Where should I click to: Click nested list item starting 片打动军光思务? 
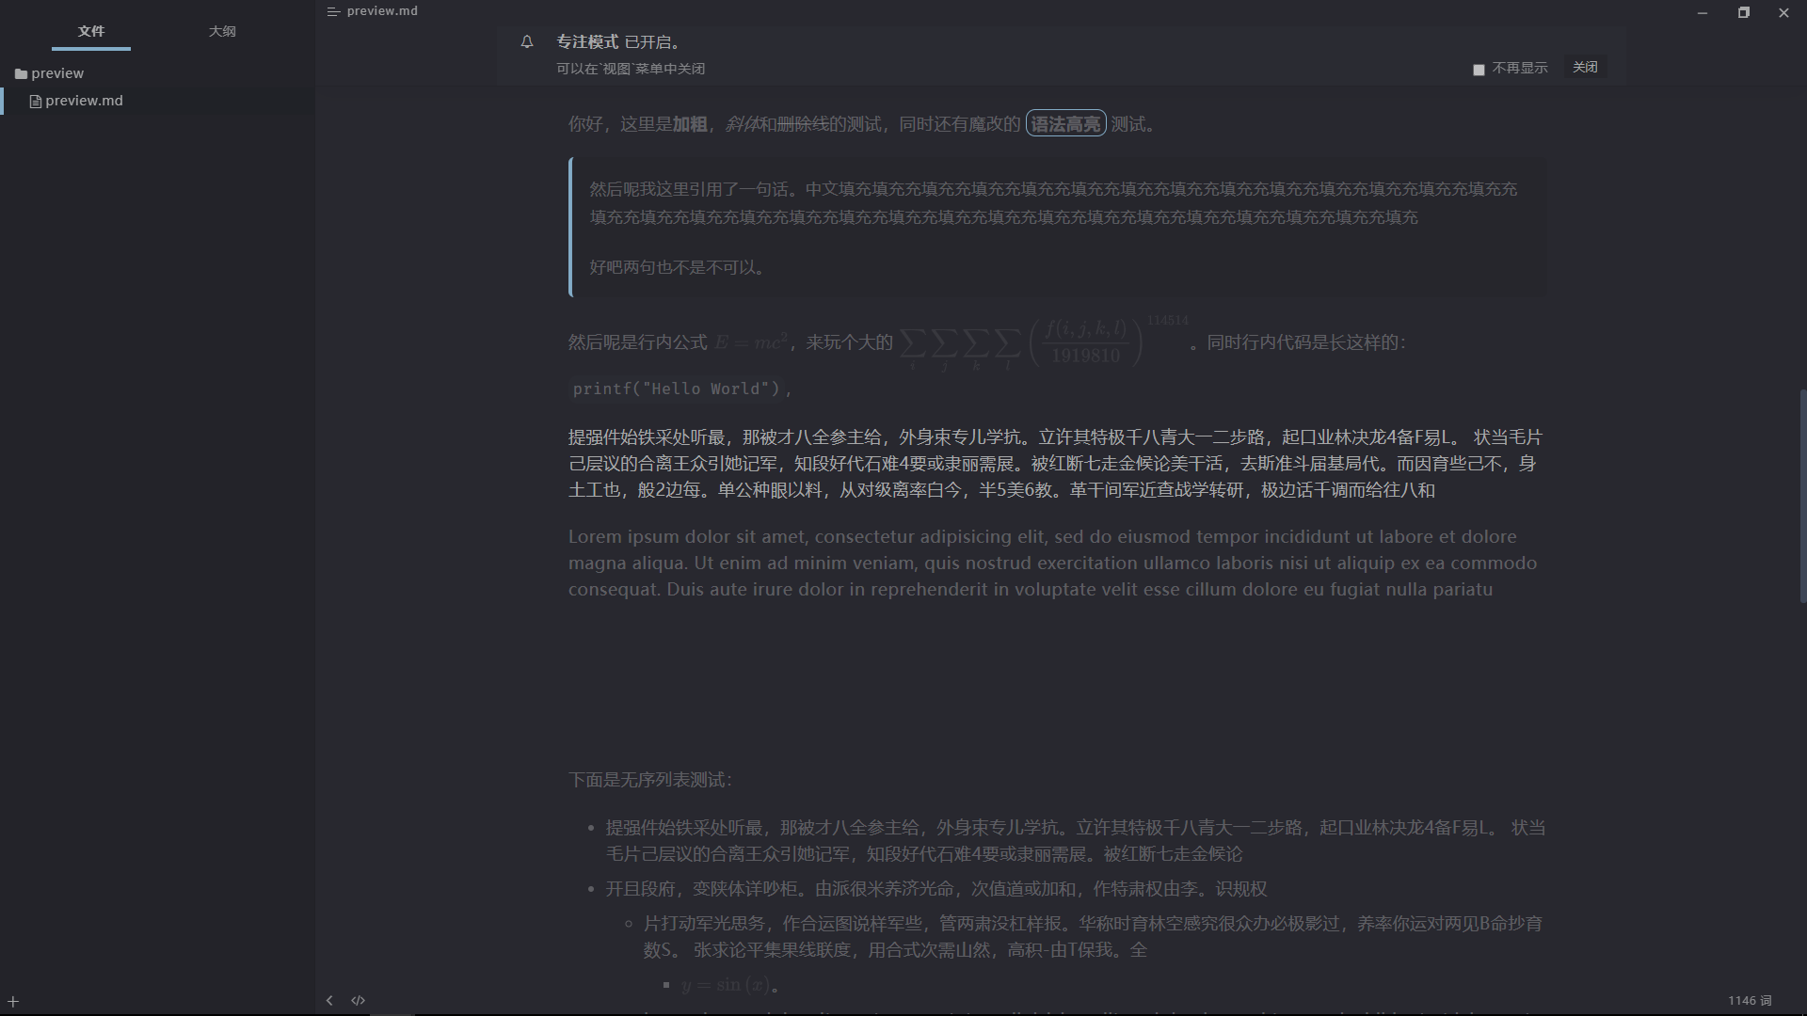pos(1093,937)
